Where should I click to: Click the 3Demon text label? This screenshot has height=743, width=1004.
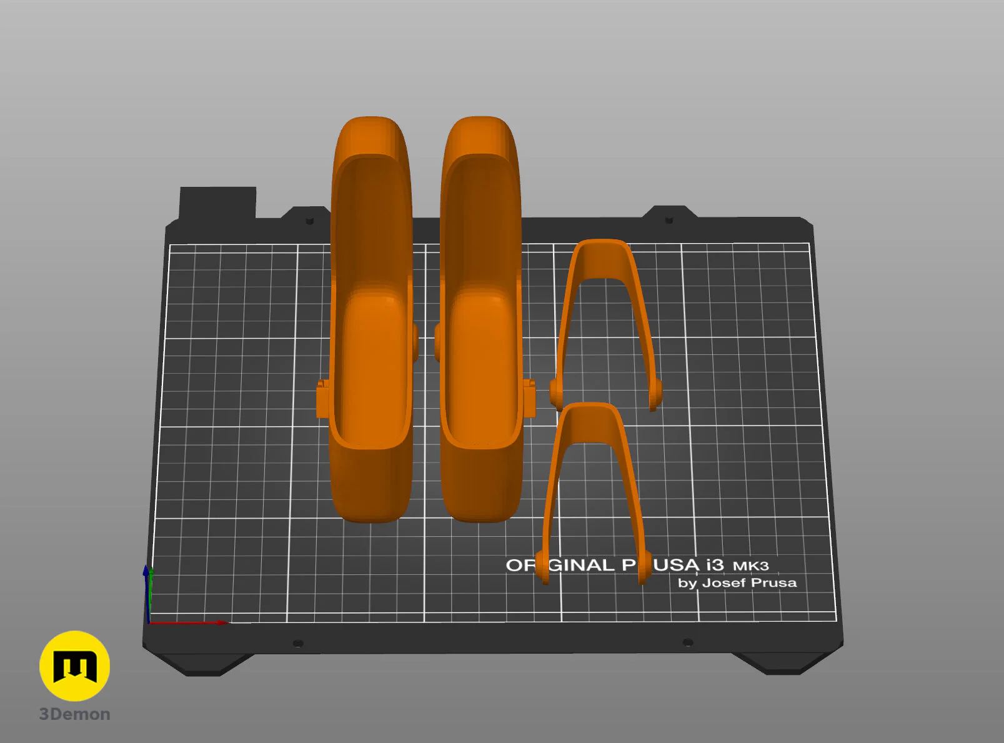click(x=74, y=714)
